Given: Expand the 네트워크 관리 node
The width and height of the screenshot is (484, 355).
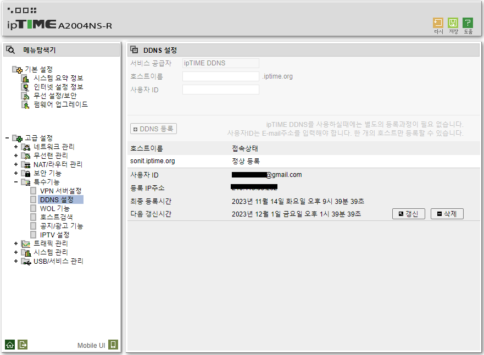Looking at the screenshot, I should (x=16, y=147).
